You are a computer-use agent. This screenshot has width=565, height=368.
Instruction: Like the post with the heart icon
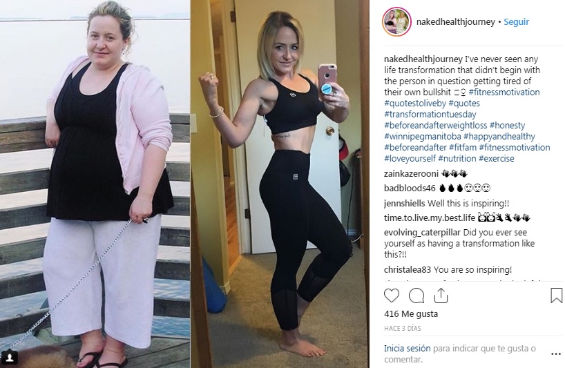[392, 296]
